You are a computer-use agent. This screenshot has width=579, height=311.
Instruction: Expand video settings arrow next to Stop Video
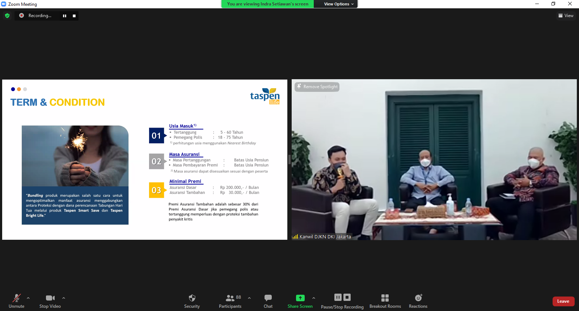[x=64, y=298]
